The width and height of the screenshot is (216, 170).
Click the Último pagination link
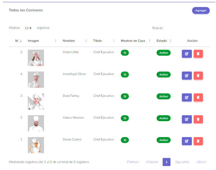click(201, 162)
